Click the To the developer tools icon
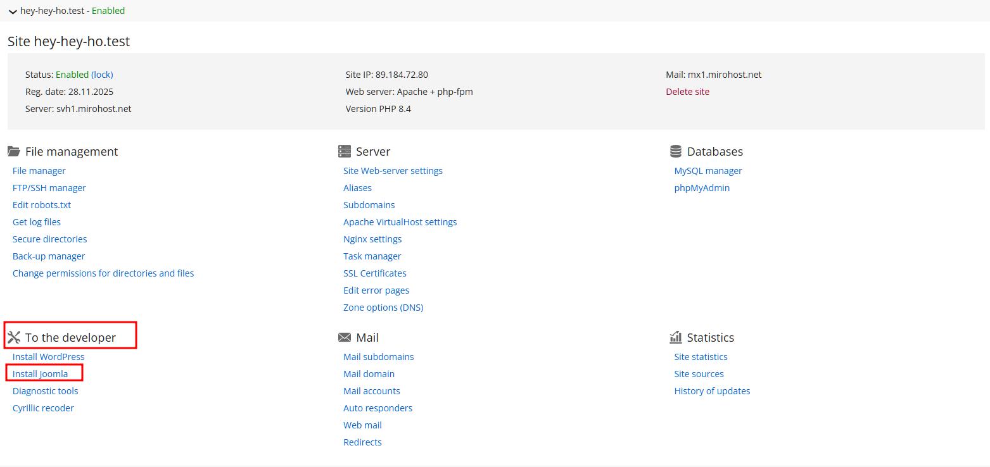The image size is (990, 467). (x=13, y=337)
